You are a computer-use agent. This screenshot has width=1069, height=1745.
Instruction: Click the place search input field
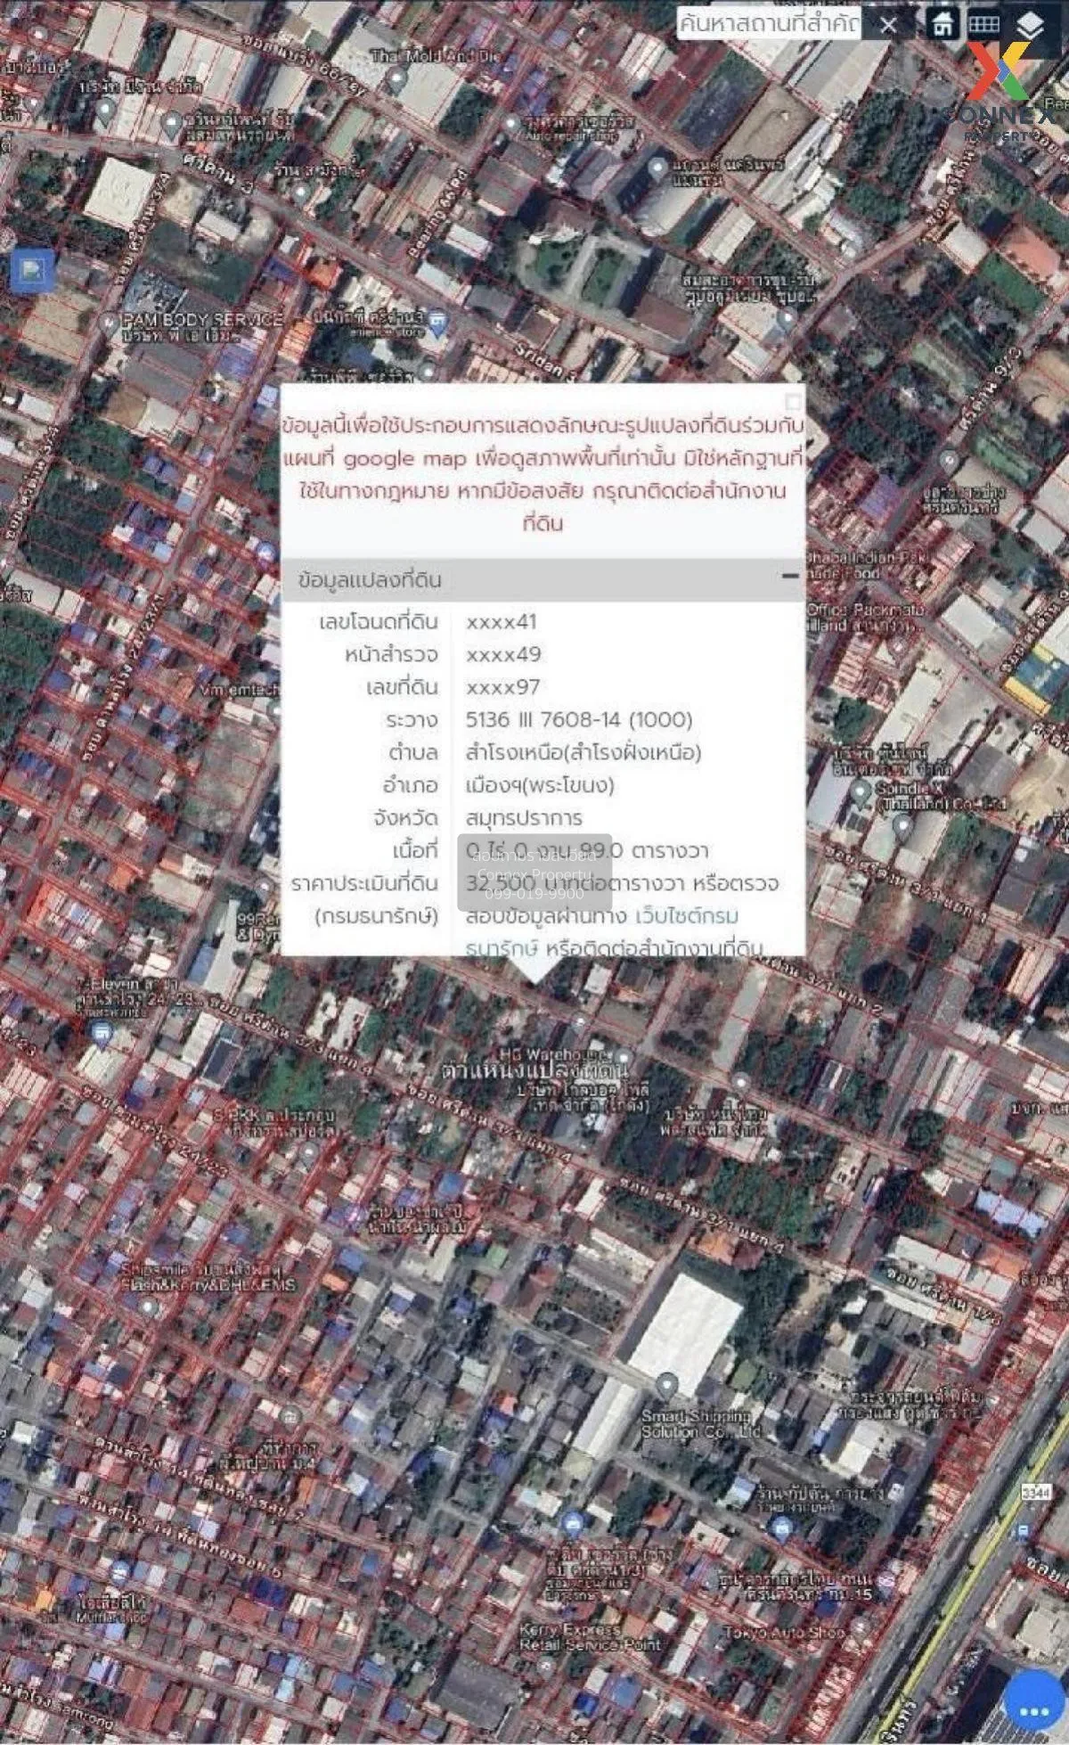click(x=768, y=24)
